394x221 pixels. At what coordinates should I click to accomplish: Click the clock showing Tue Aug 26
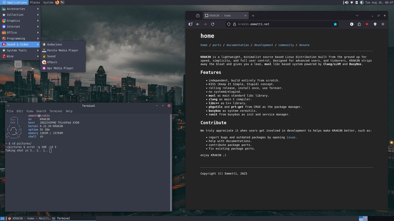click(379, 2)
